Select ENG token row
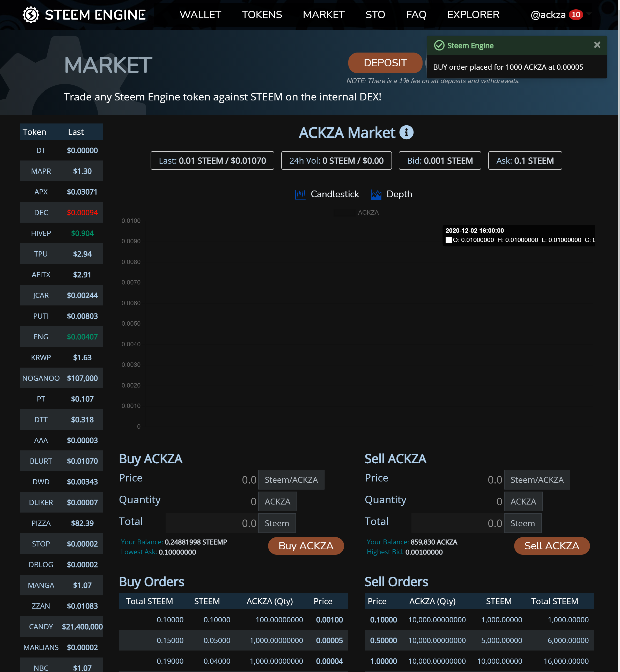 pyautogui.click(x=61, y=337)
